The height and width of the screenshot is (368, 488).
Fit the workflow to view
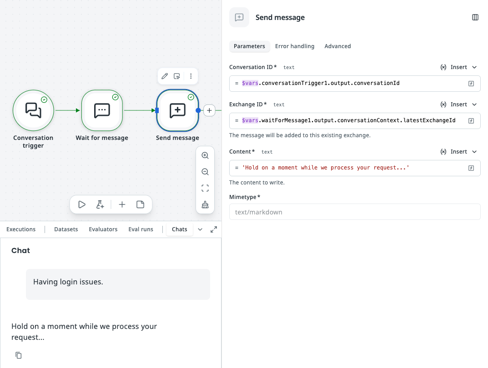(205, 188)
